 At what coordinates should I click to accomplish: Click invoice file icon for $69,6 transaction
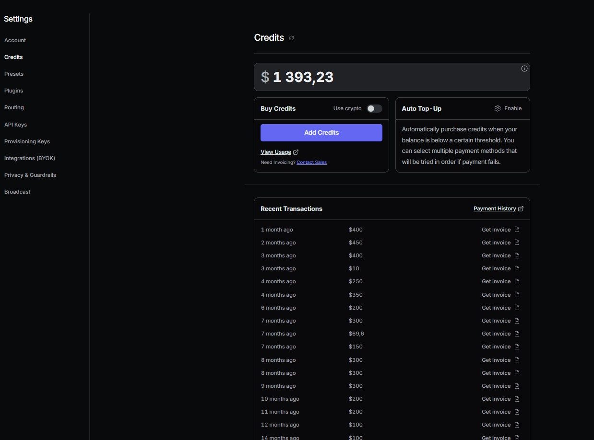tap(517, 334)
